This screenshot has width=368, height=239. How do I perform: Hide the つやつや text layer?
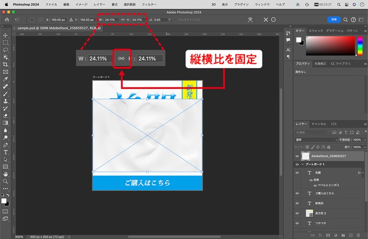point(297,223)
